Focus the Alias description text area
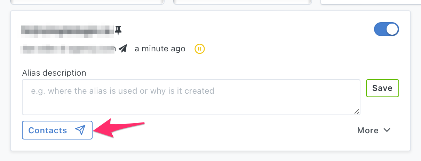 pyautogui.click(x=191, y=97)
